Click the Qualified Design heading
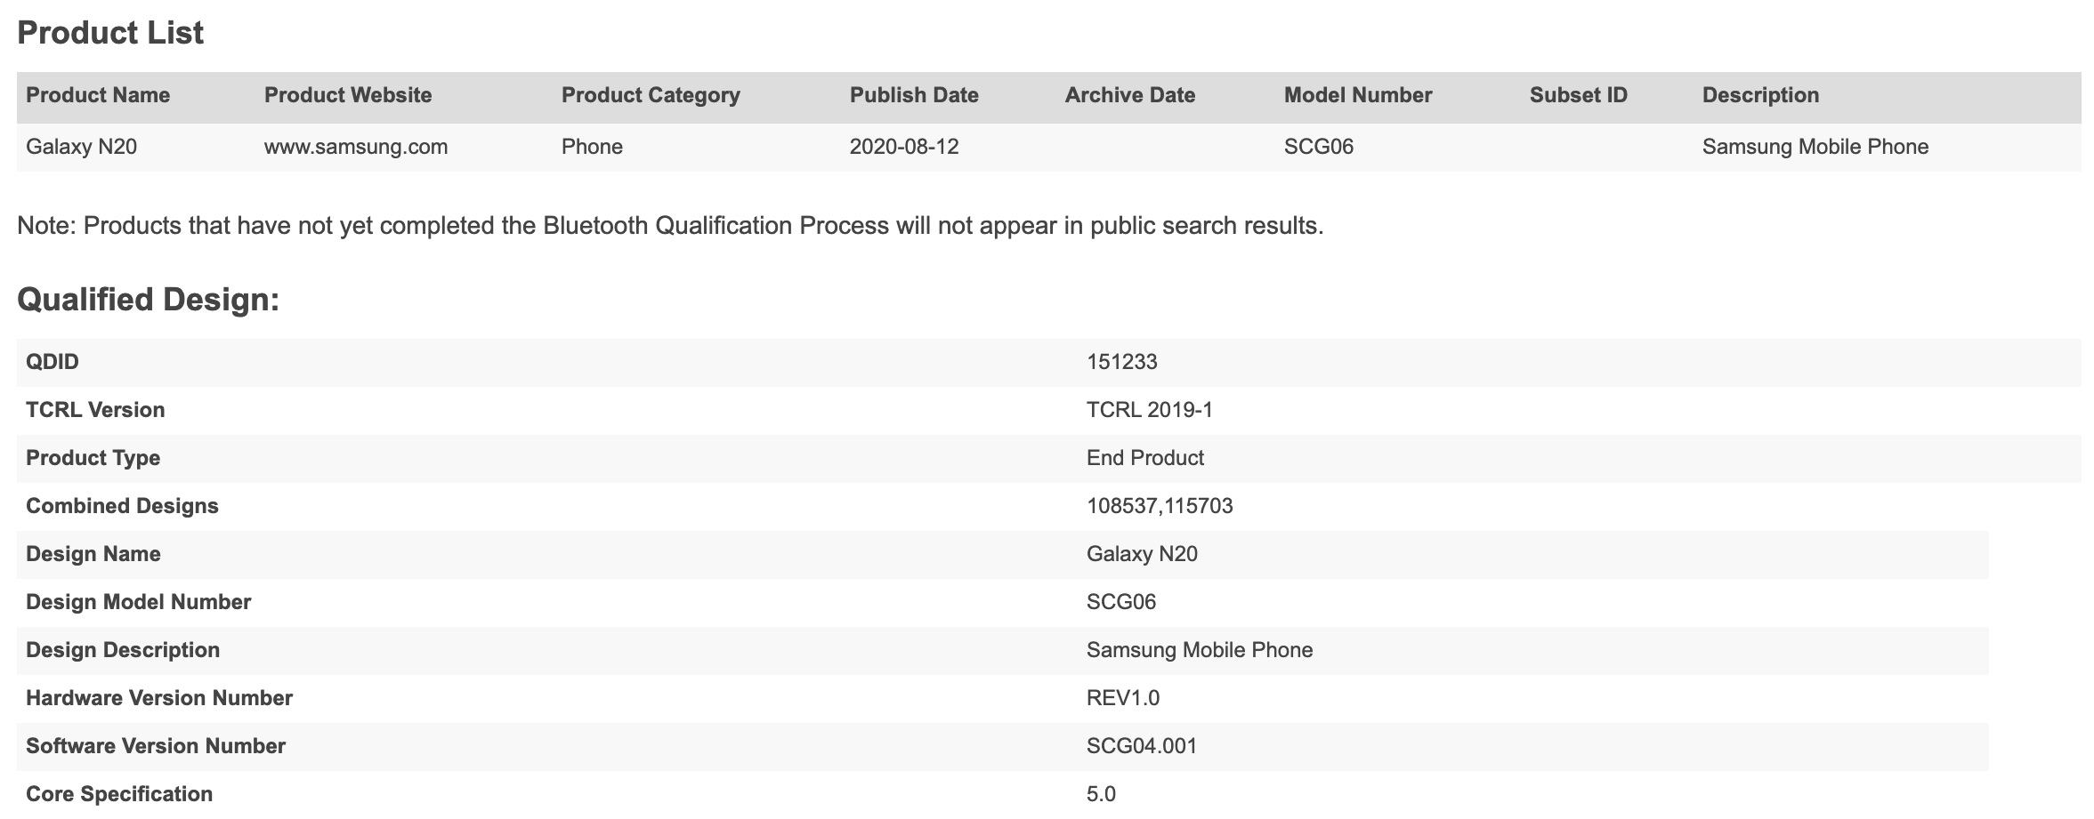This screenshot has height=819, width=2094. pyautogui.click(x=148, y=300)
